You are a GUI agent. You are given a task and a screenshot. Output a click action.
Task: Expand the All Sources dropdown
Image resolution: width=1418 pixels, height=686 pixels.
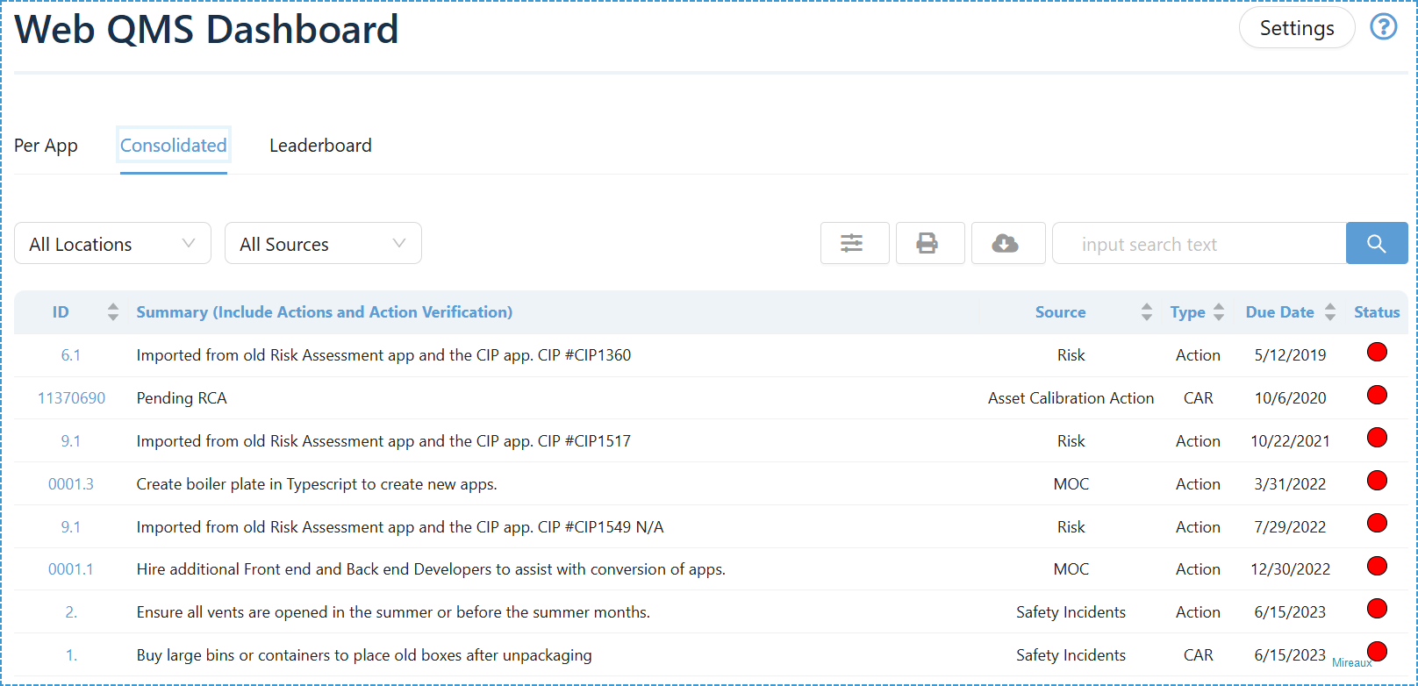tap(323, 244)
